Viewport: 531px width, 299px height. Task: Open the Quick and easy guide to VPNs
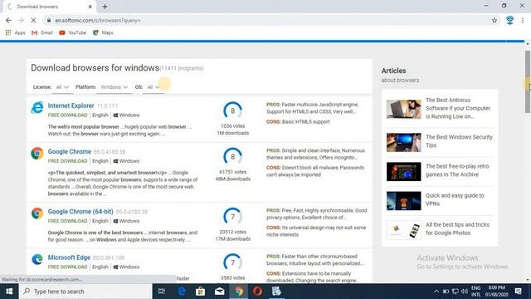coord(455,199)
